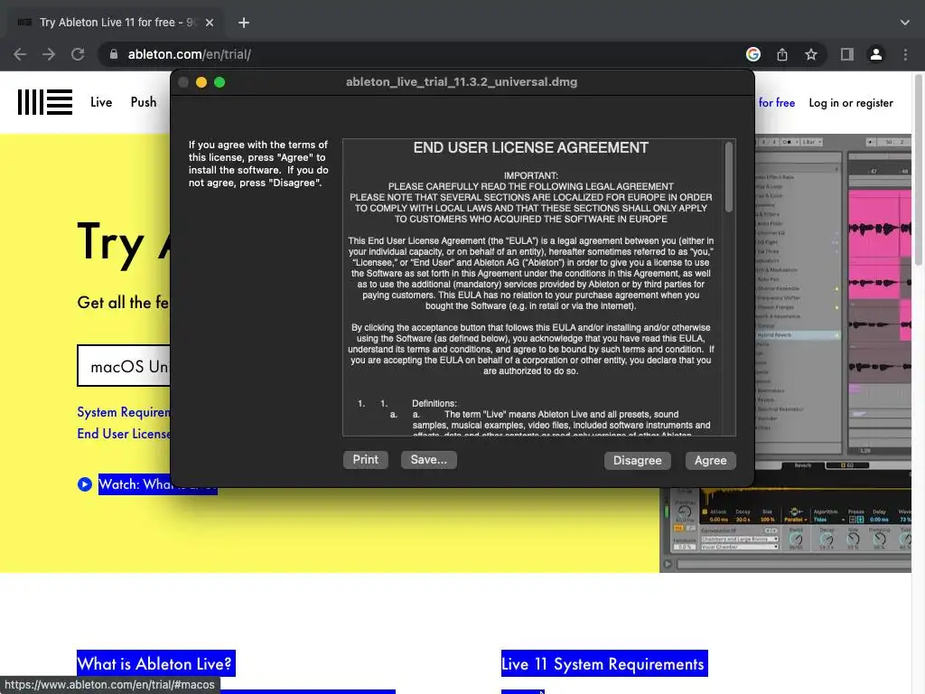This screenshot has height=694, width=925.
Task: Click the browser page vertical scrollbar
Action: [918, 170]
